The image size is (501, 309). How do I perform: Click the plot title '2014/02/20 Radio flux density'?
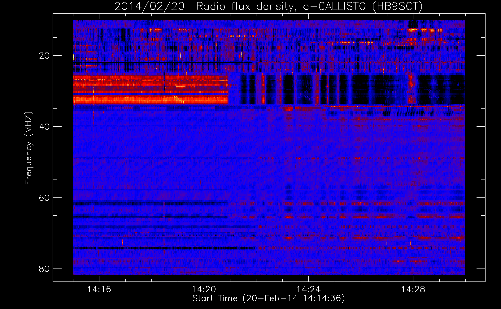coord(269,6)
